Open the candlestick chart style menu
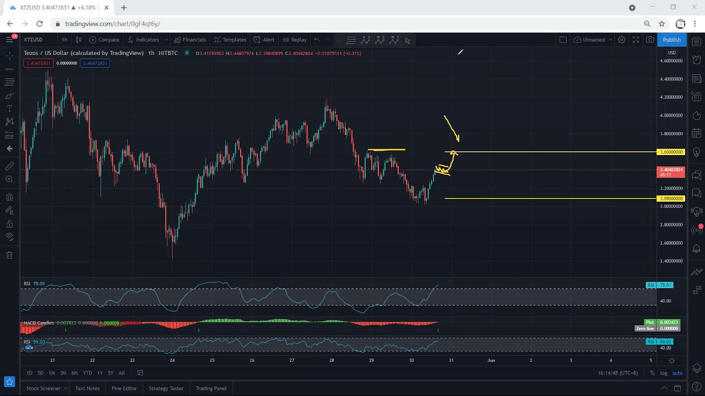The height and width of the screenshot is (396, 705). pos(79,40)
